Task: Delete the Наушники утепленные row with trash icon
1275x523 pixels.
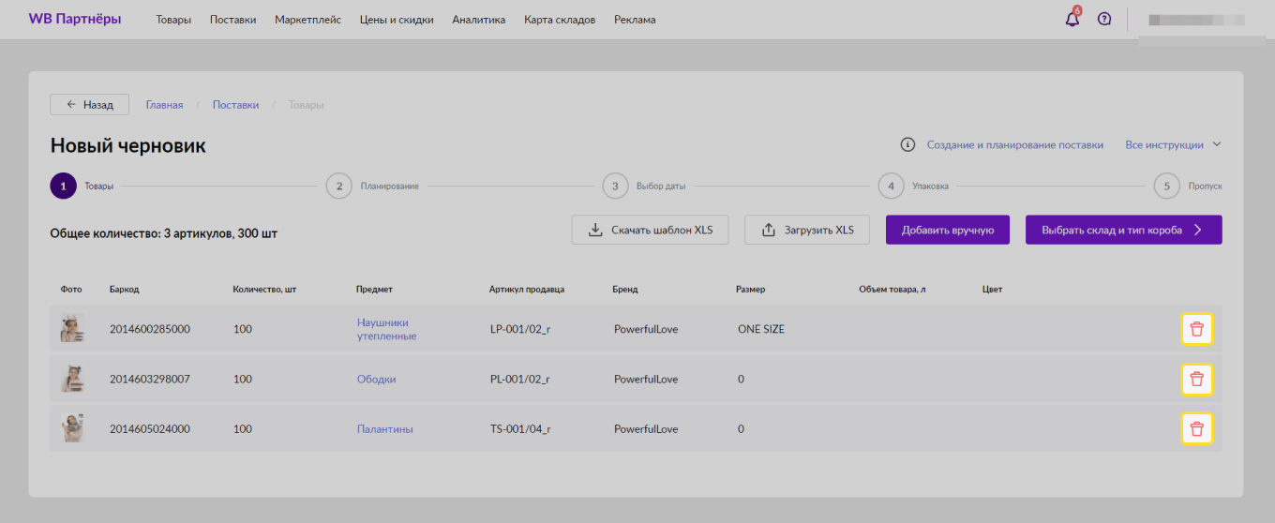Action: [x=1196, y=329]
